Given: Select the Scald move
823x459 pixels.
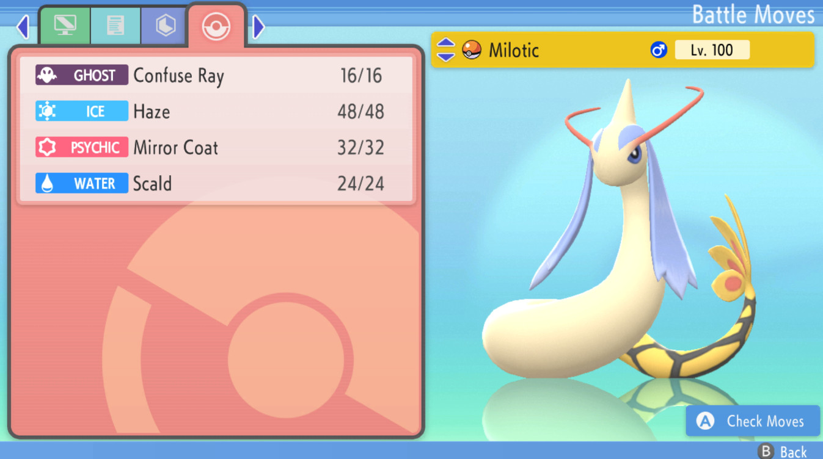Looking at the screenshot, I should (x=216, y=184).
